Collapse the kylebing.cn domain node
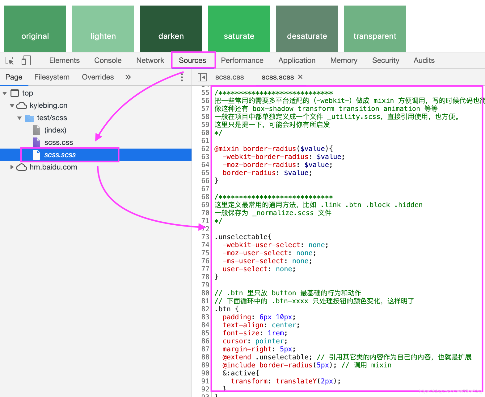This screenshot has height=397, width=485. 12,105
